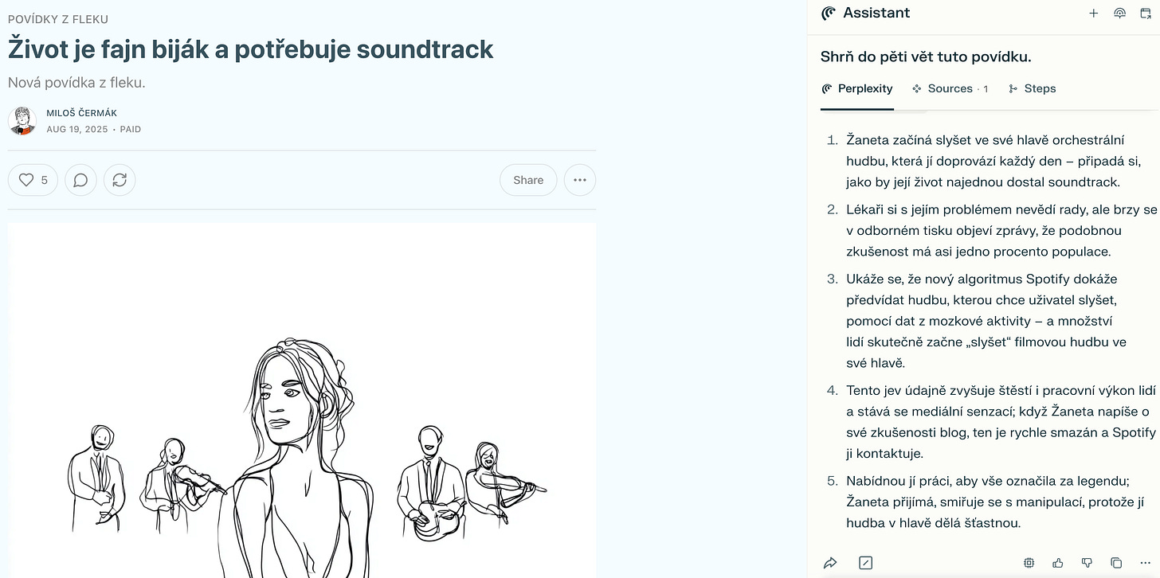
Task: Open the article's three-dot more menu
Action: point(580,180)
